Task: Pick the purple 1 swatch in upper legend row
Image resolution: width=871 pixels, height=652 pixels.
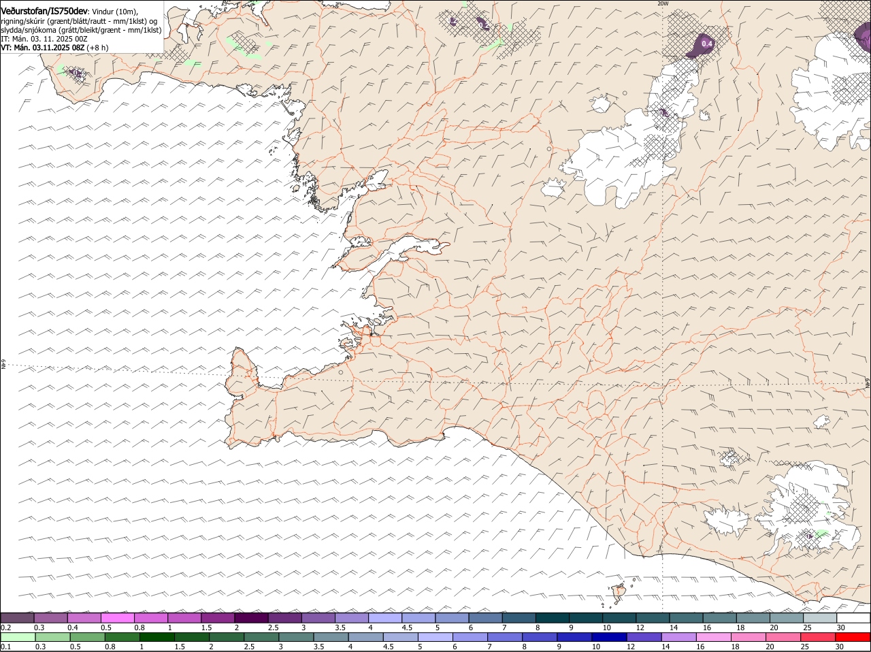Action: click(x=184, y=617)
